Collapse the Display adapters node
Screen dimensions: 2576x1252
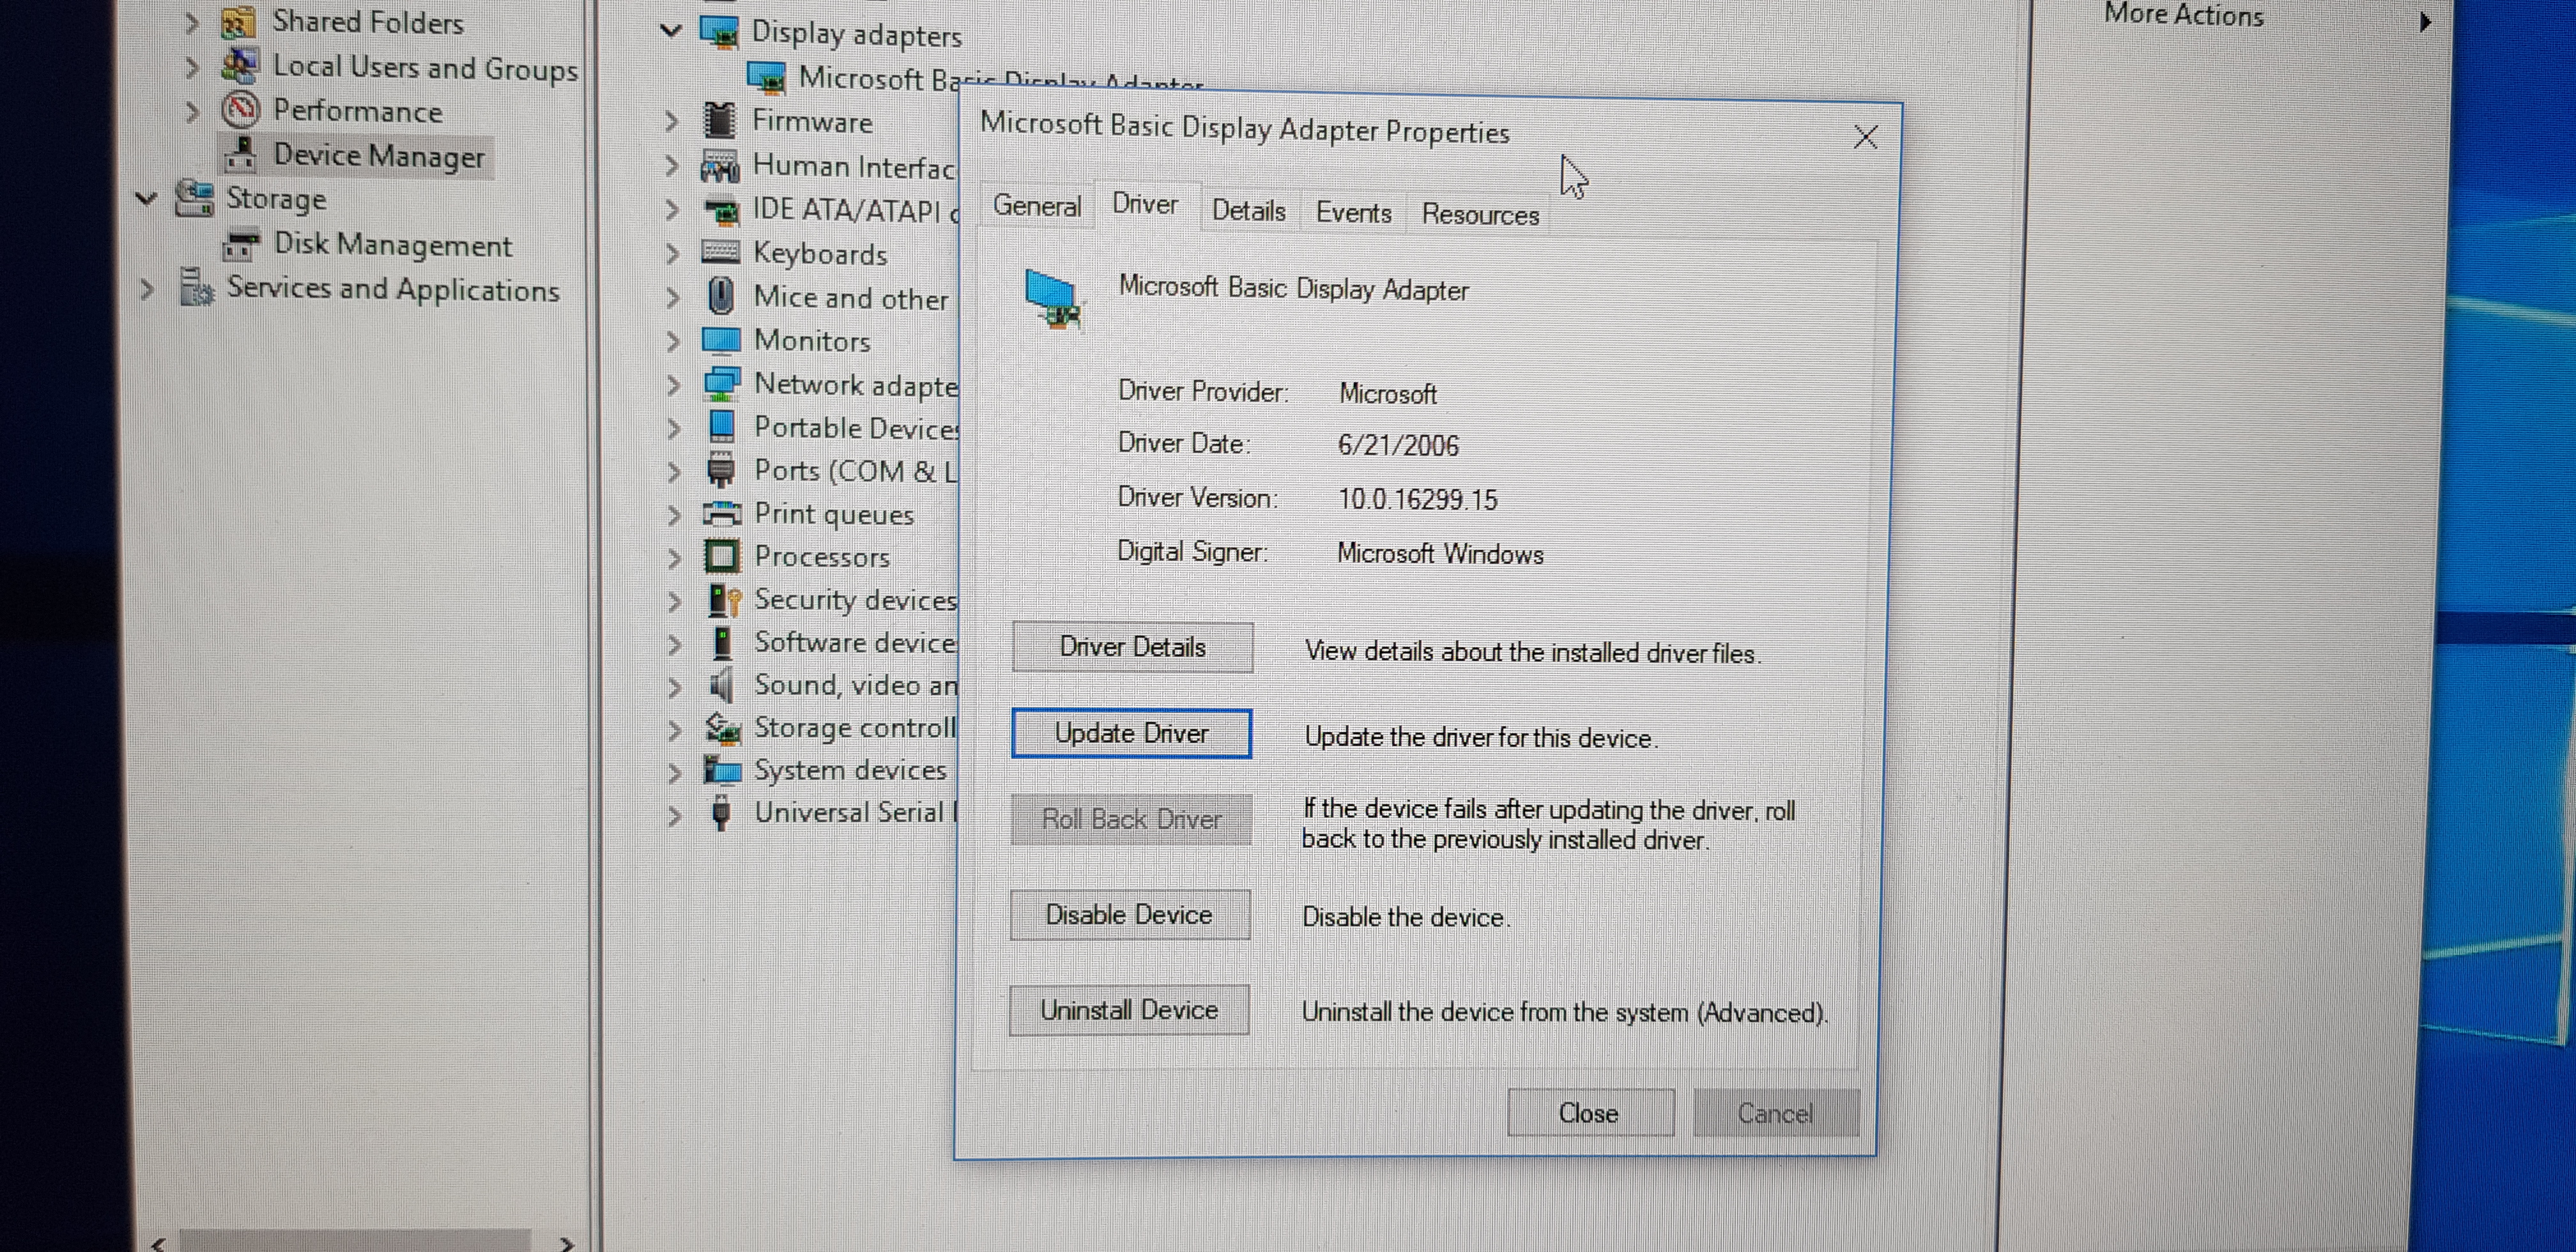(x=671, y=31)
